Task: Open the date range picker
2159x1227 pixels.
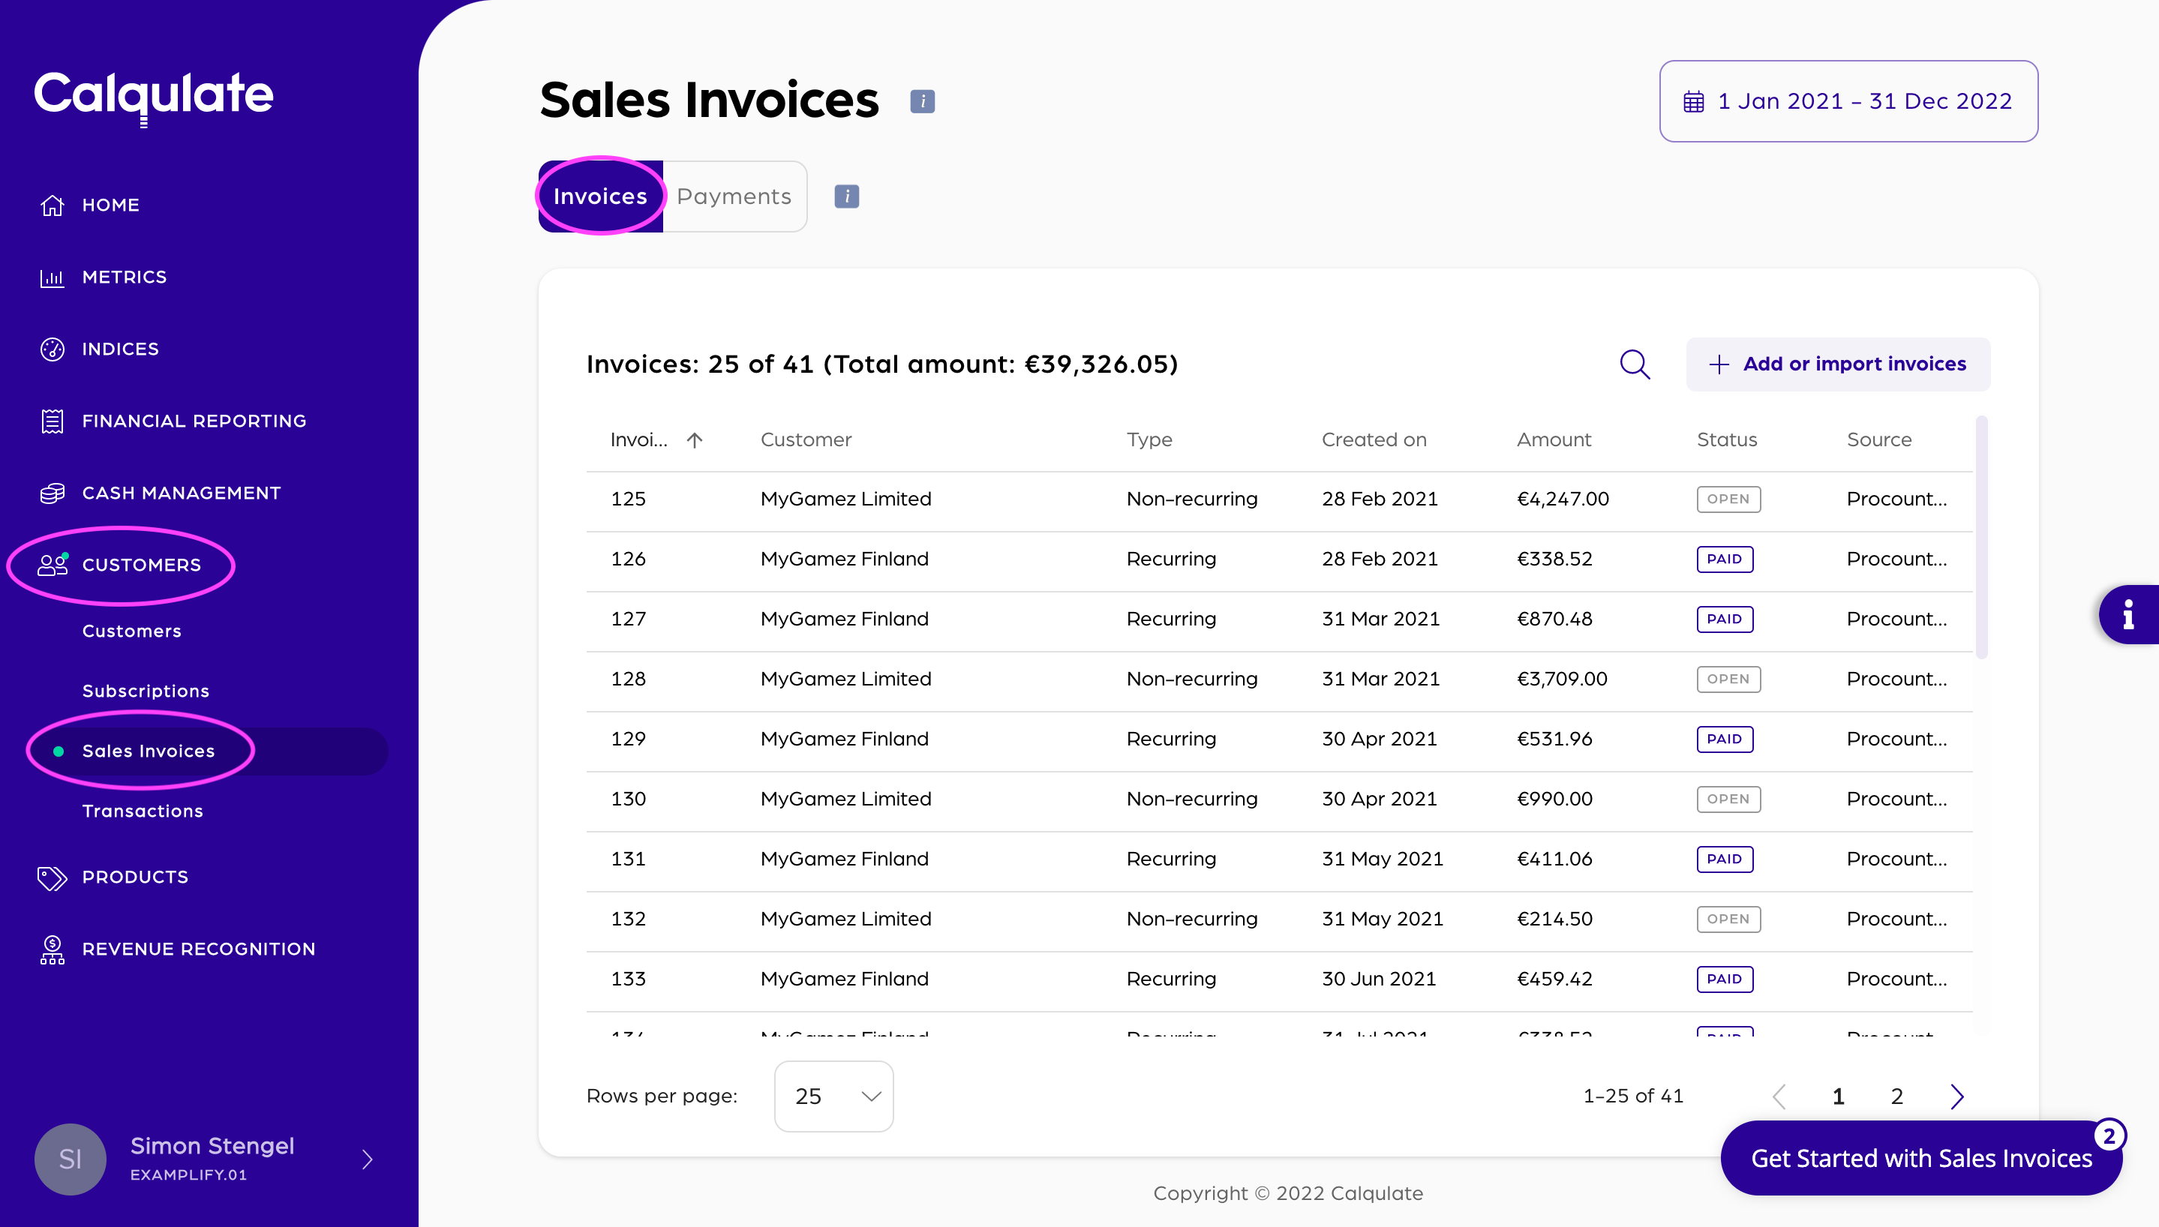Action: click(1848, 101)
